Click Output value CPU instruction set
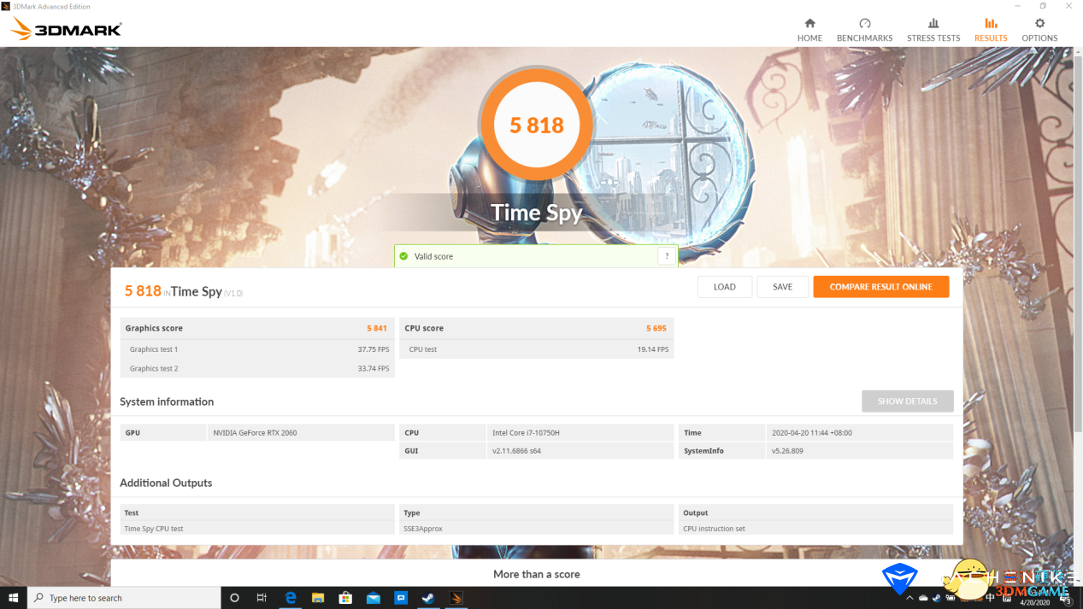1083x609 pixels. coord(714,529)
